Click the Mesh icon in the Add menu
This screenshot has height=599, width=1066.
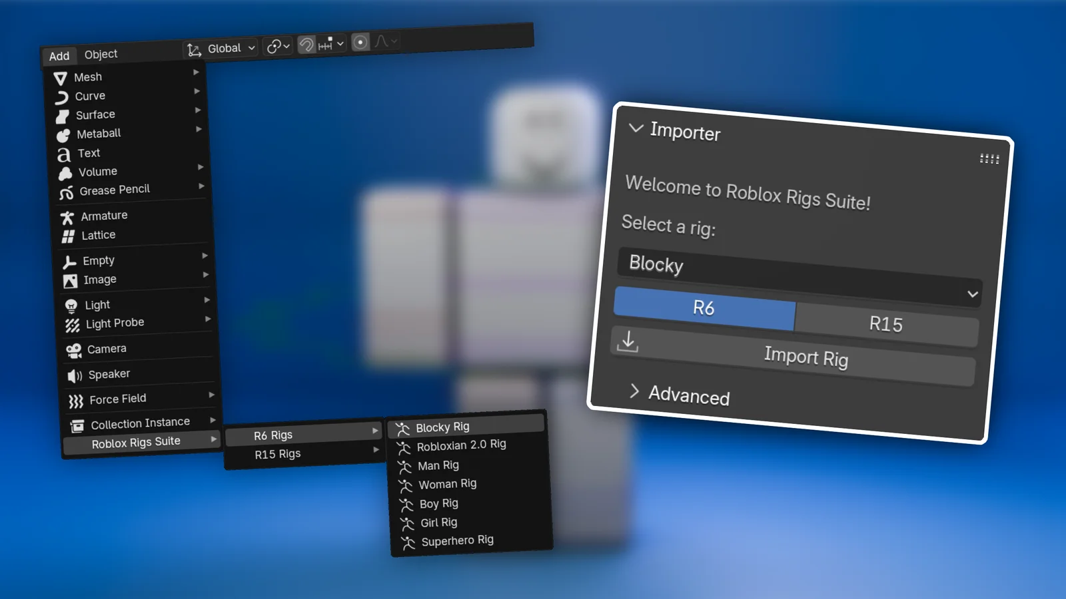click(62, 77)
